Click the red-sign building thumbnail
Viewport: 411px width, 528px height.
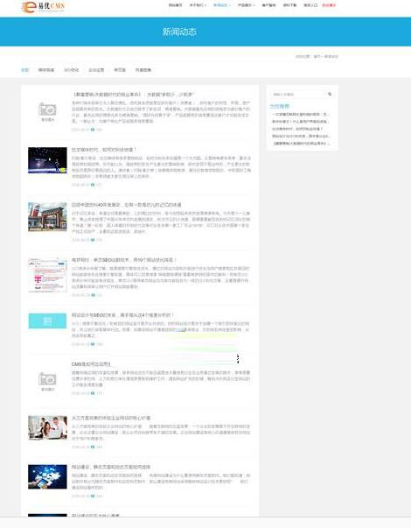click(x=47, y=217)
